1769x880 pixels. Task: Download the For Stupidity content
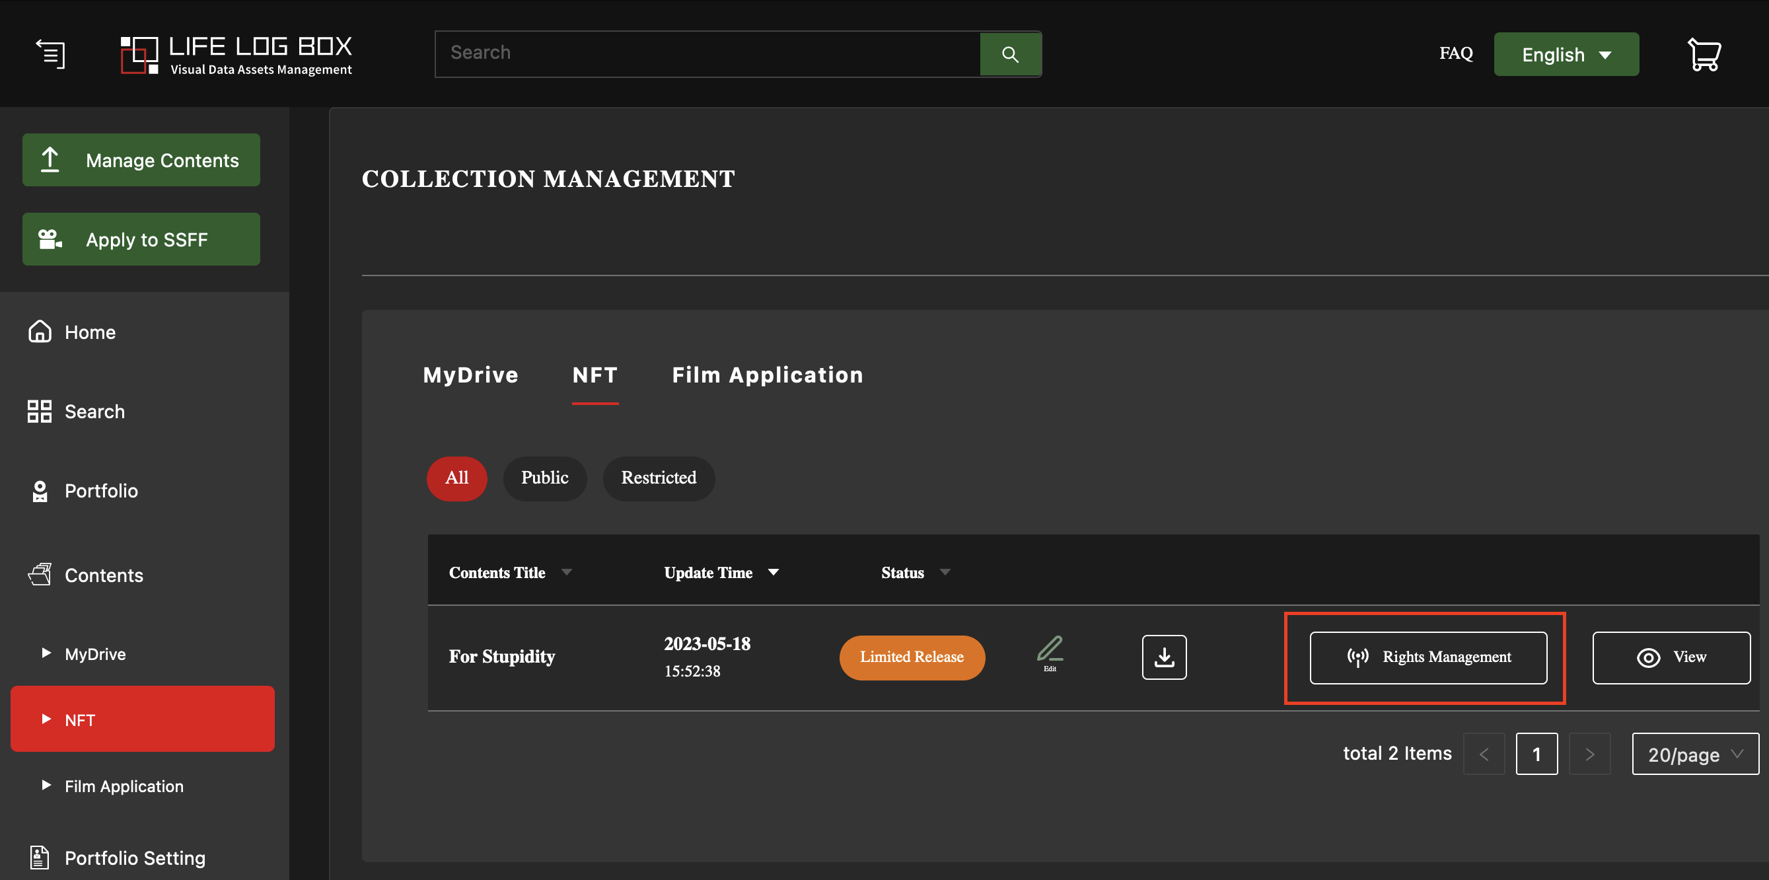pyautogui.click(x=1164, y=657)
